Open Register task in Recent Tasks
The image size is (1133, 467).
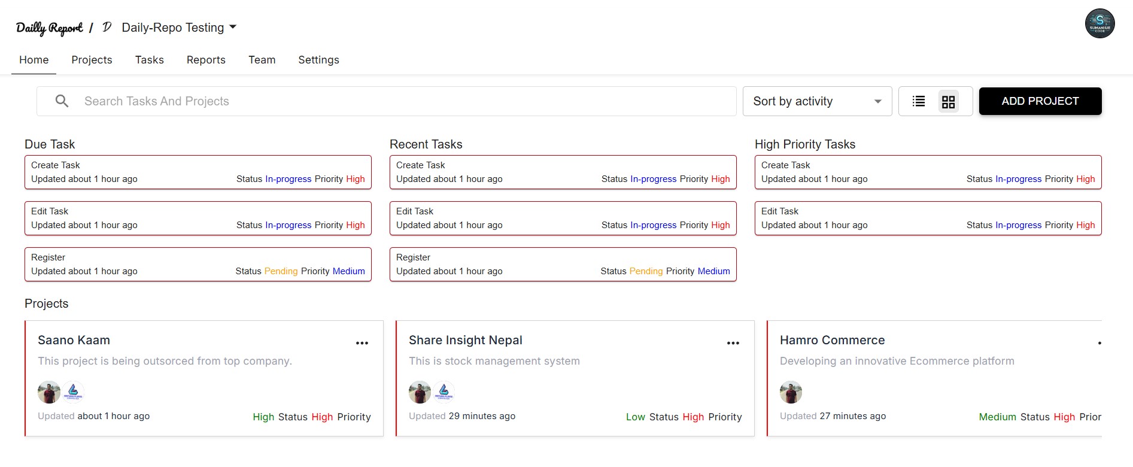coord(563,264)
